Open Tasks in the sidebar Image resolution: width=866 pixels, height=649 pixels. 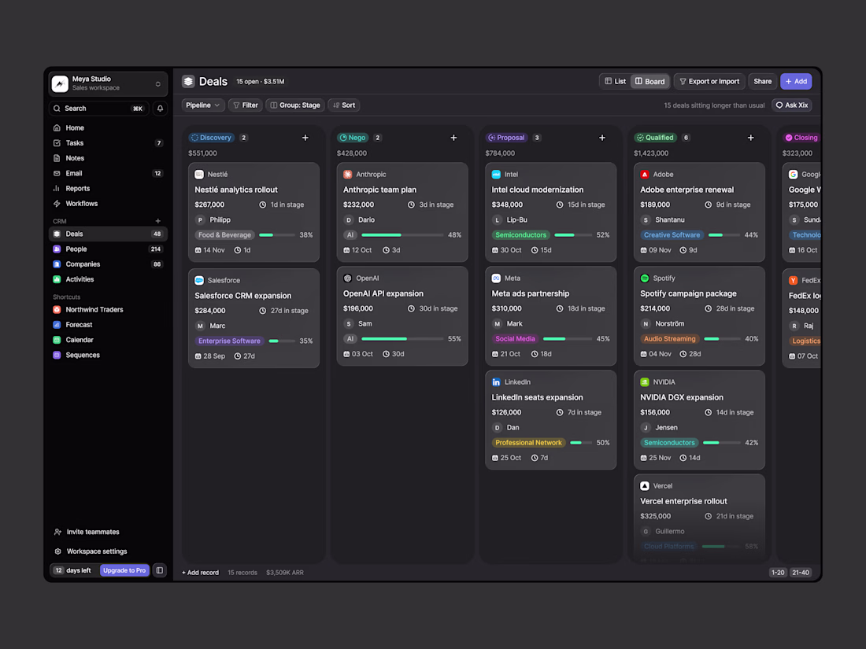click(109, 143)
